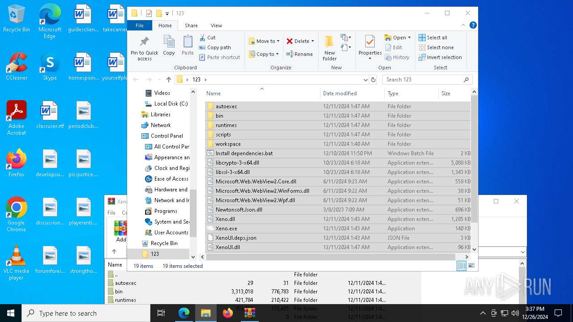573x322 pixels.
Task: Click Select all in ribbon
Action: point(433,38)
